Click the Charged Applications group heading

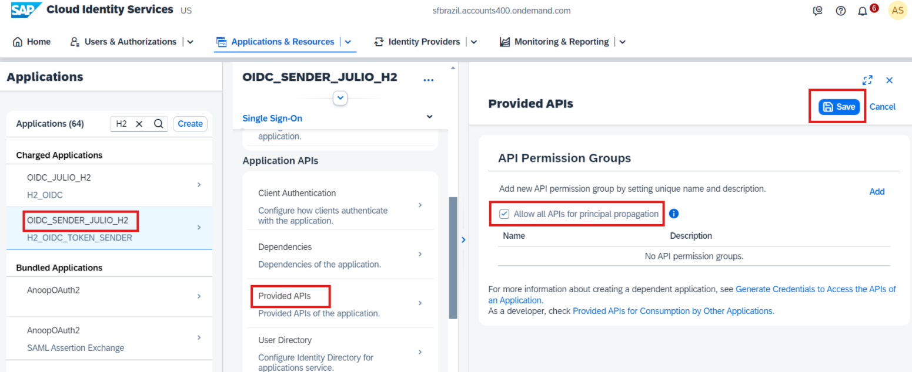[x=59, y=155]
